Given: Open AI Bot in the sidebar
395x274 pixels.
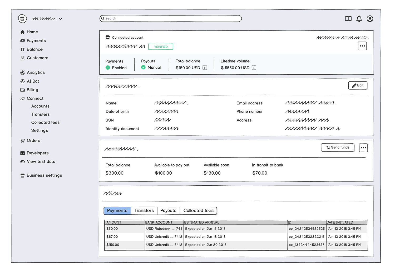Looking at the screenshot, I should [33, 81].
